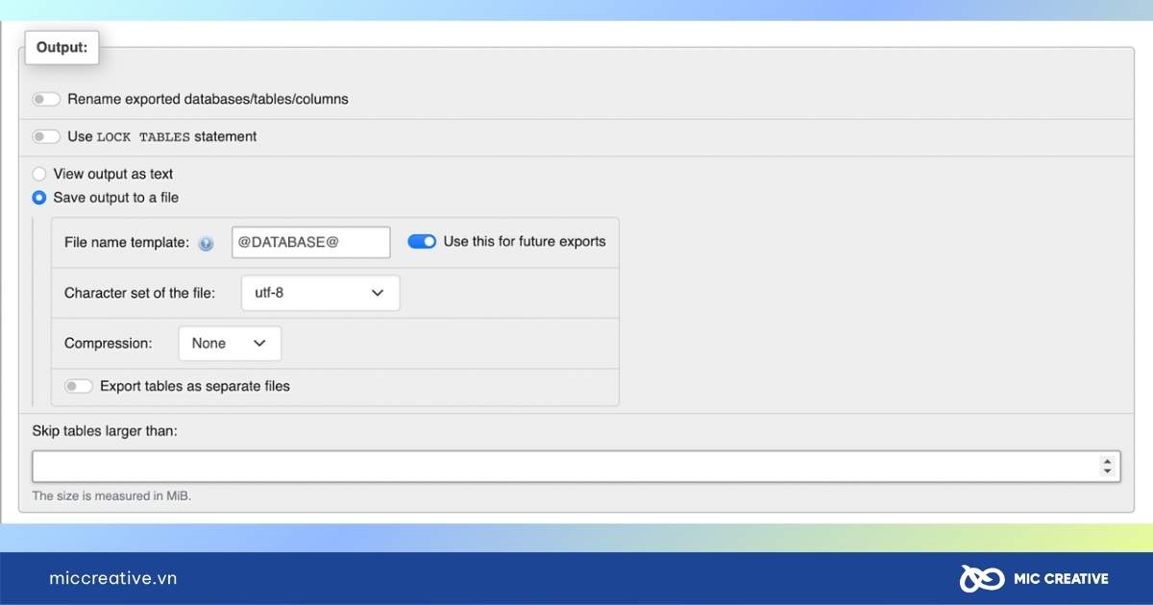Open the Character set utf-8 dropdown

click(320, 293)
